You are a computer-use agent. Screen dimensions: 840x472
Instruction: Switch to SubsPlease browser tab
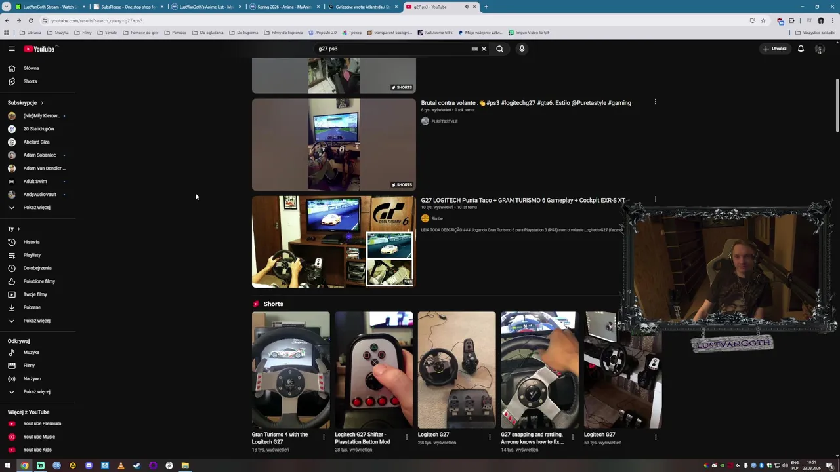pyautogui.click(x=128, y=7)
